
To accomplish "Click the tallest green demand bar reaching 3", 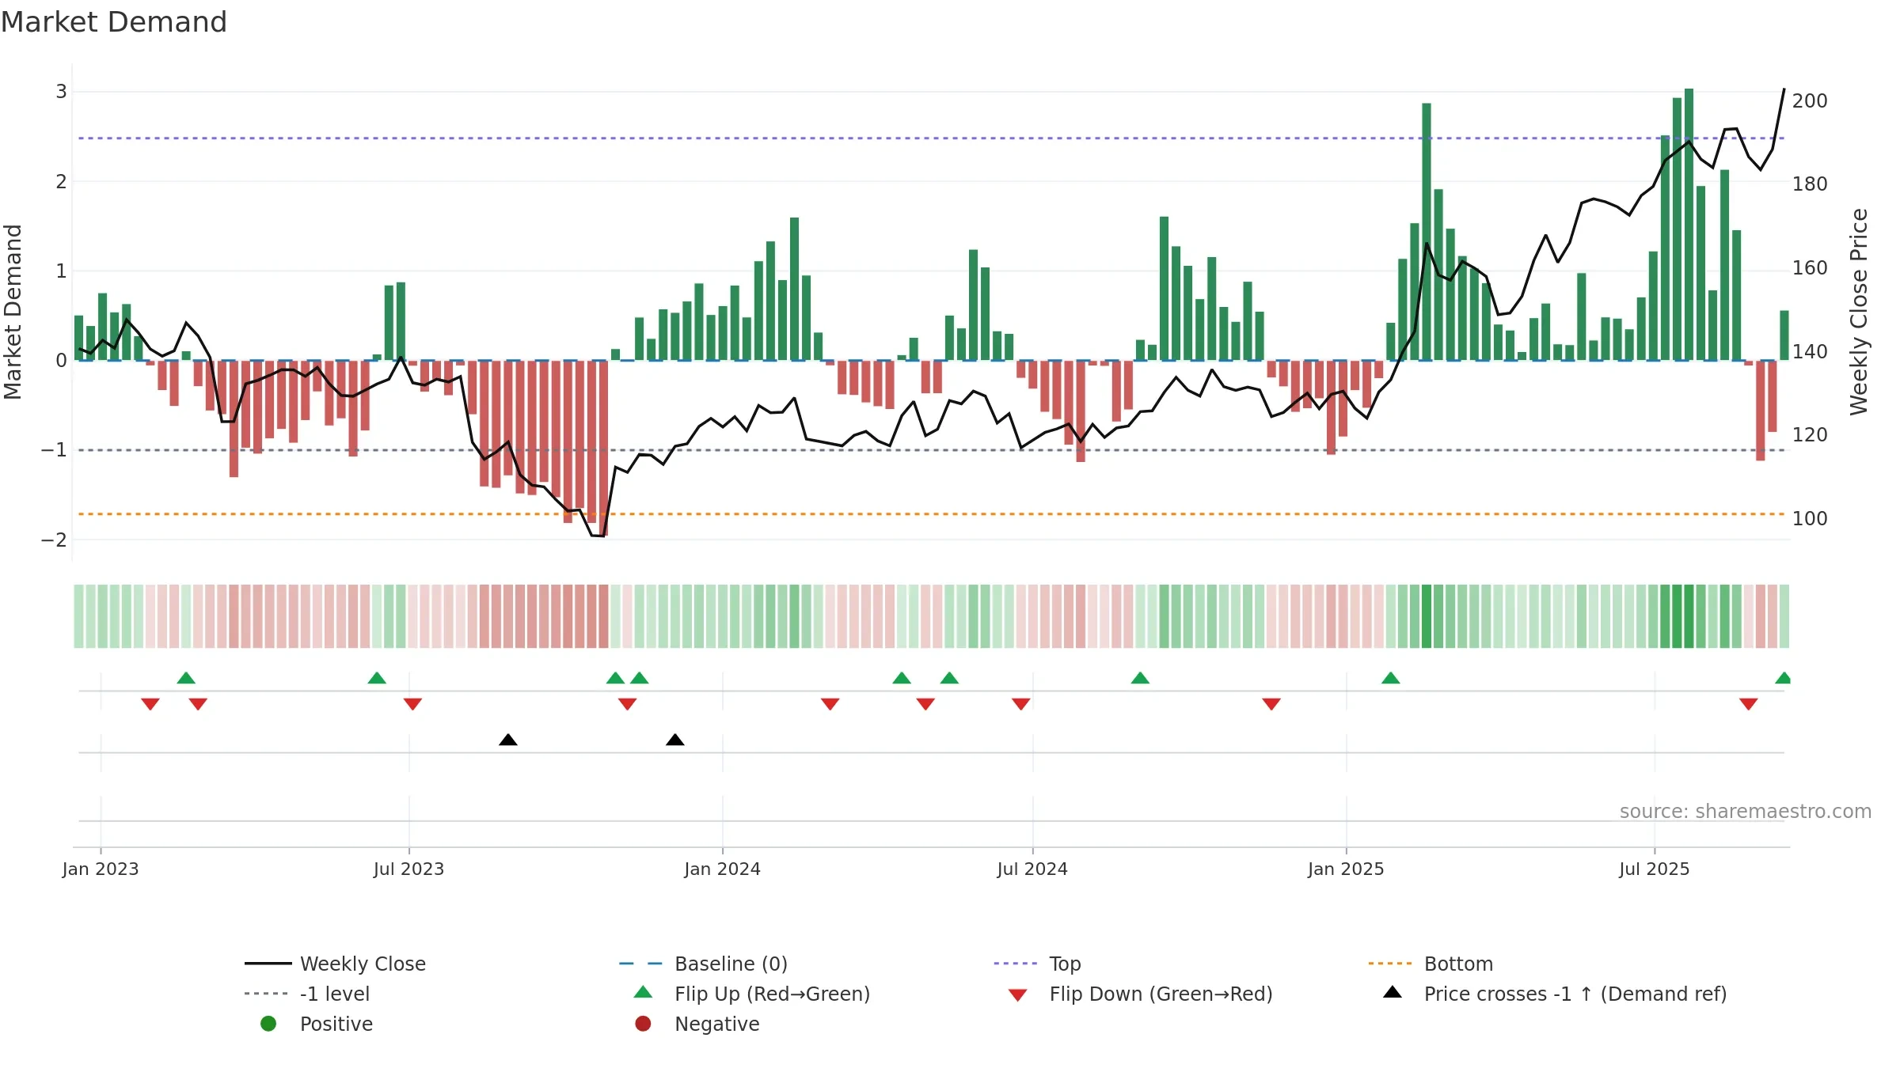I will point(1689,224).
